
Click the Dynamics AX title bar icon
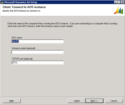(2, 2)
